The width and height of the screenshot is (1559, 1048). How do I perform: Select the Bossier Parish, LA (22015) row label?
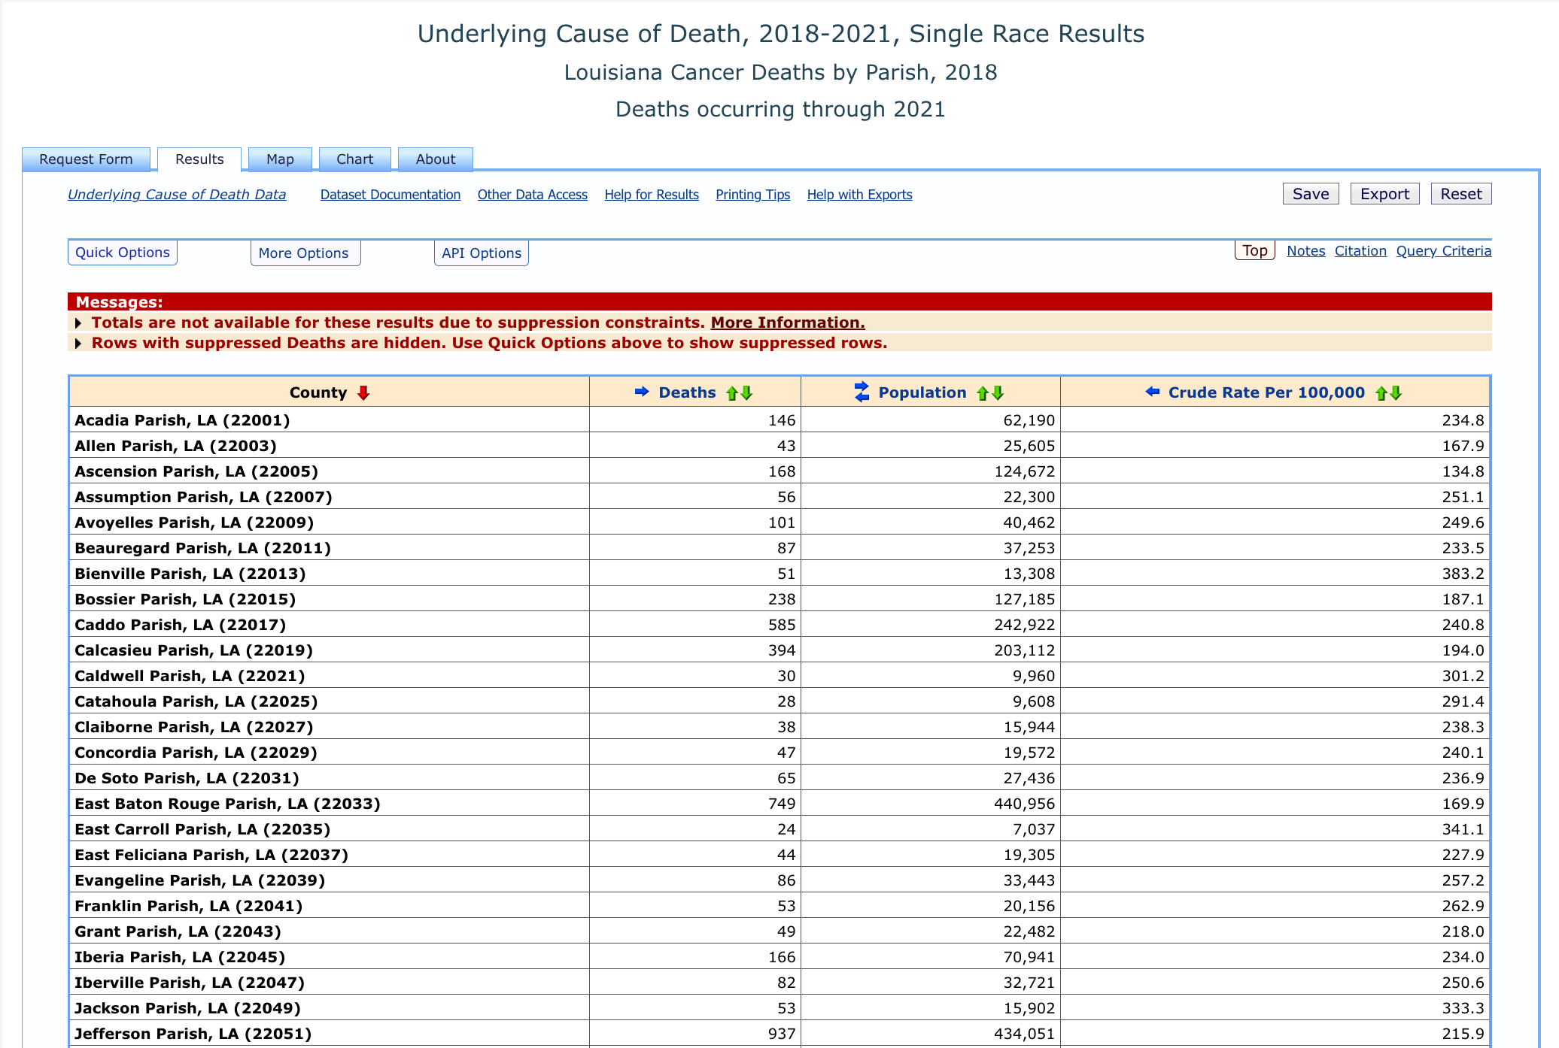185,599
